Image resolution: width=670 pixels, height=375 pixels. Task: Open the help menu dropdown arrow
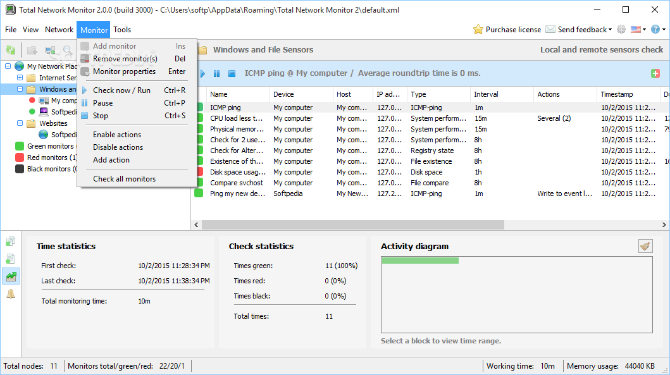(664, 30)
